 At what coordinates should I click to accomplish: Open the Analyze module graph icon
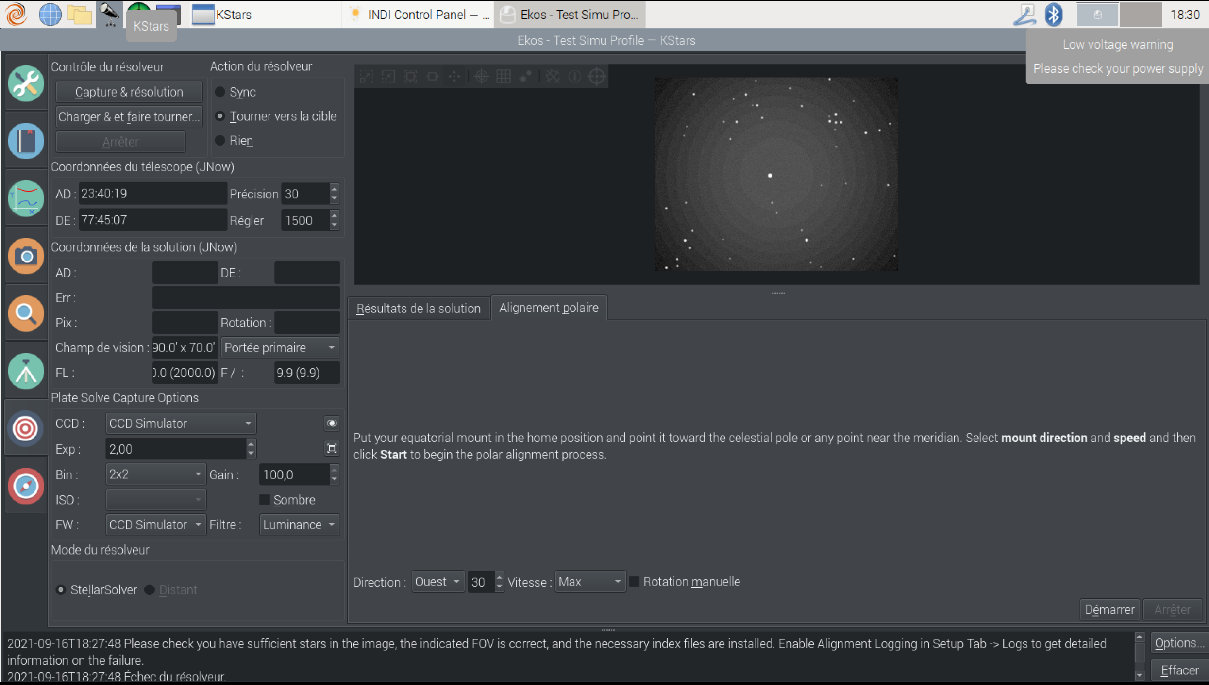26,198
